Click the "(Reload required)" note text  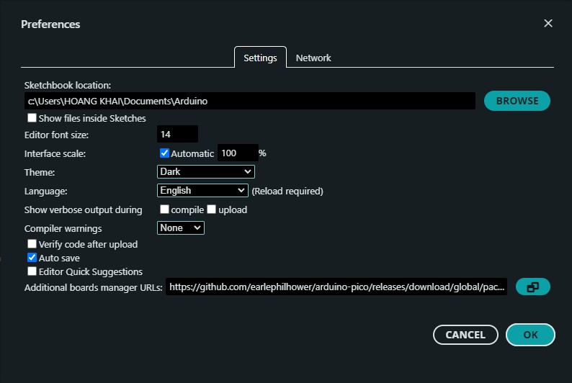[287, 191]
